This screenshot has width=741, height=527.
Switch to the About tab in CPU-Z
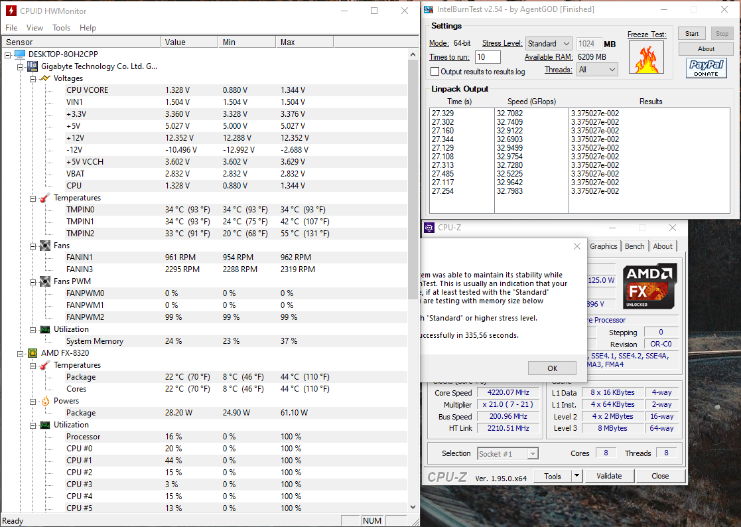[663, 246]
